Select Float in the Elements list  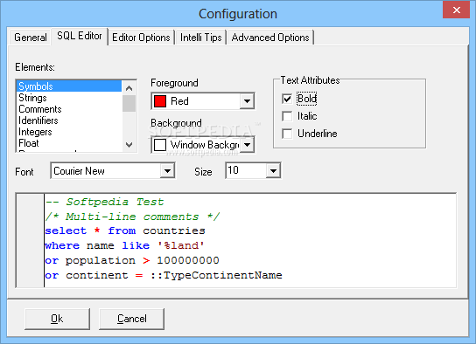69,143
